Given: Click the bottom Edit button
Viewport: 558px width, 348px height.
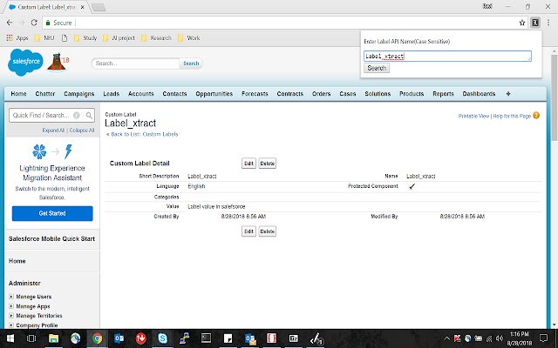Looking at the screenshot, I should coord(248,231).
